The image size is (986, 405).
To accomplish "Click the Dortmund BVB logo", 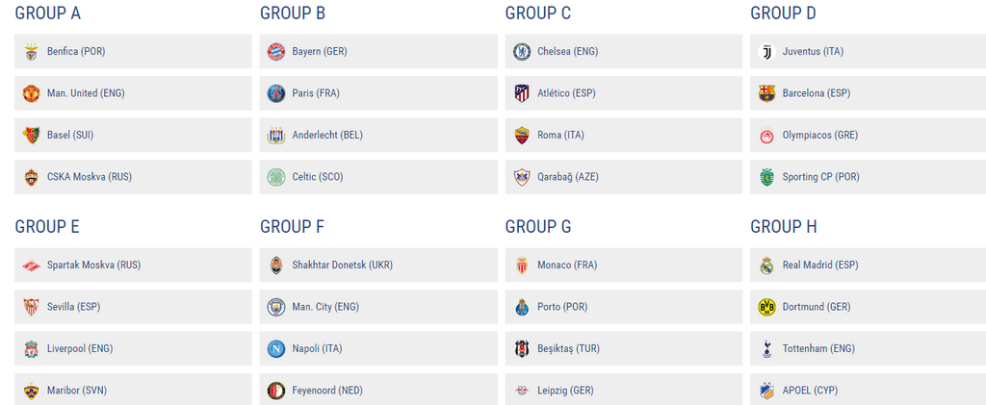I will coord(766,307).
